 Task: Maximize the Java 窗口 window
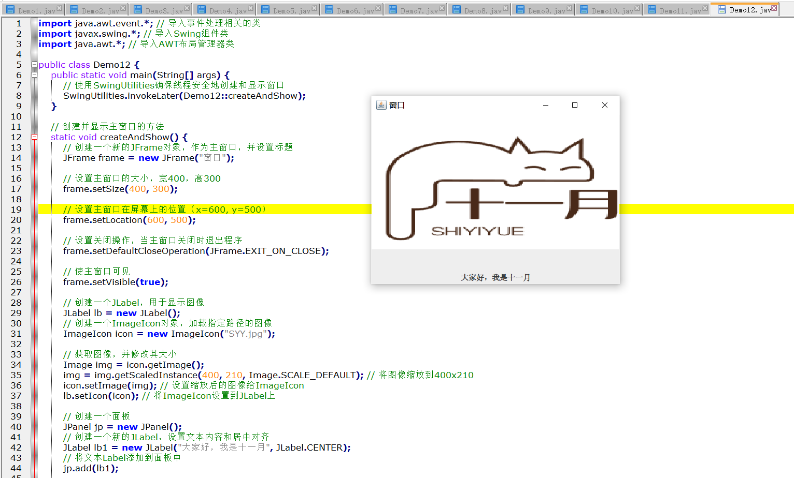pyautogui.click(x=574, y=105)
